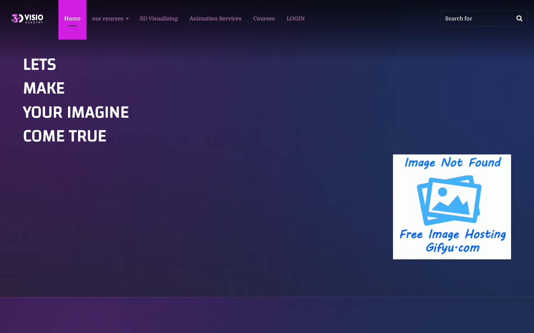The width and height of the screenshot is (534, 333).
Task: Click the MAKE headline word
Action: pos(44,89)
